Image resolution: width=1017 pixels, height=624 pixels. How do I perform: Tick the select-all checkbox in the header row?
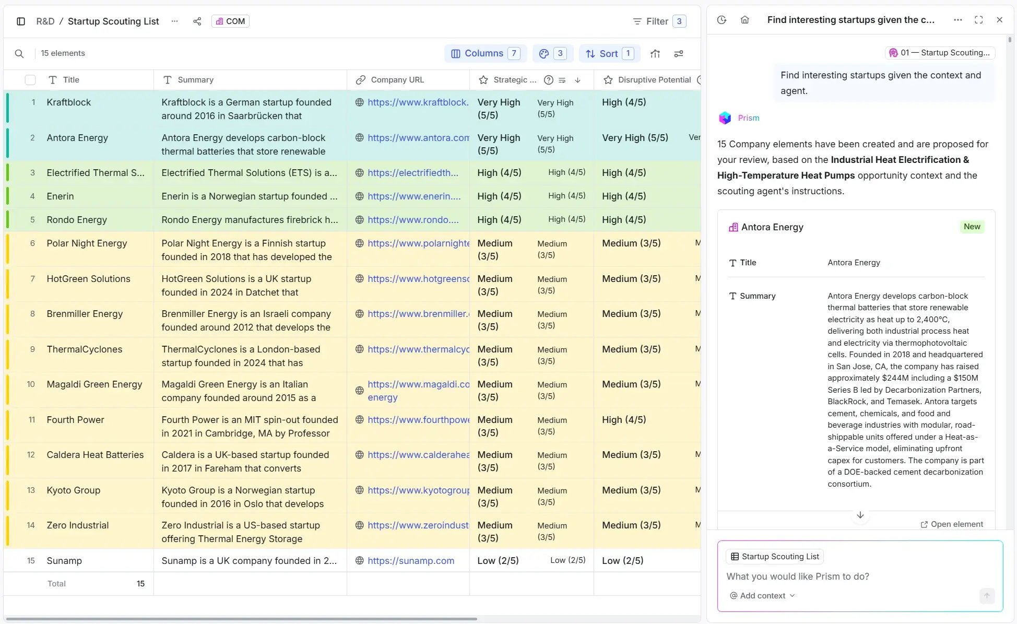pos(30,80)
